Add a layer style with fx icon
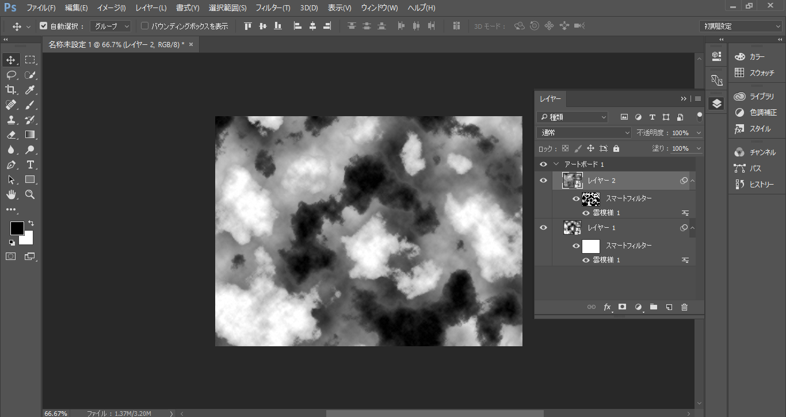Viewport: 786px width, 417px height. [607, 307]
